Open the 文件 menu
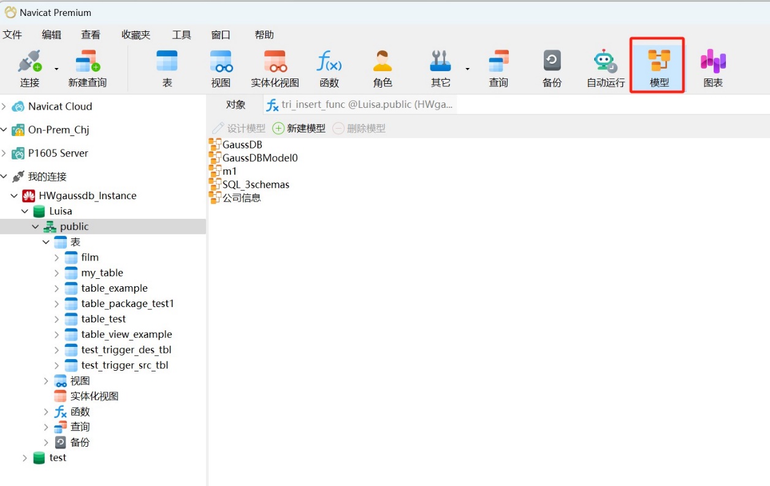 click(x=12, y=35)
